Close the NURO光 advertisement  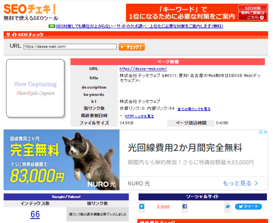click(265, 132)
